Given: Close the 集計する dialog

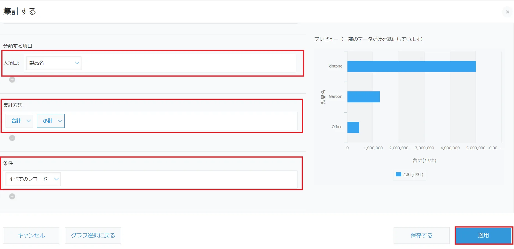Looking at the screenshot, I should 507,12.
